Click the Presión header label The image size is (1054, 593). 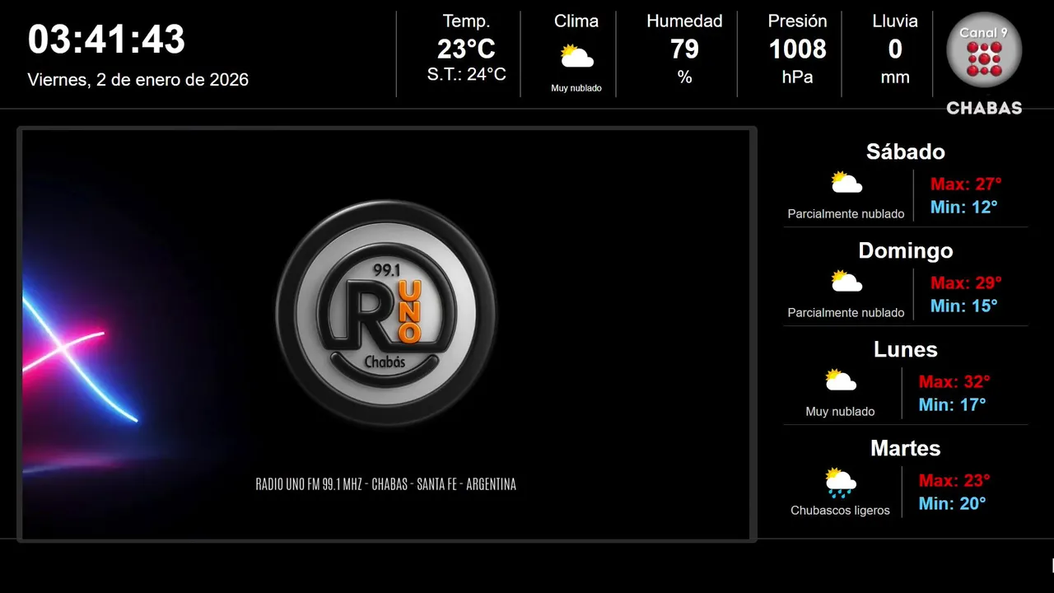[x=797, y=21]
